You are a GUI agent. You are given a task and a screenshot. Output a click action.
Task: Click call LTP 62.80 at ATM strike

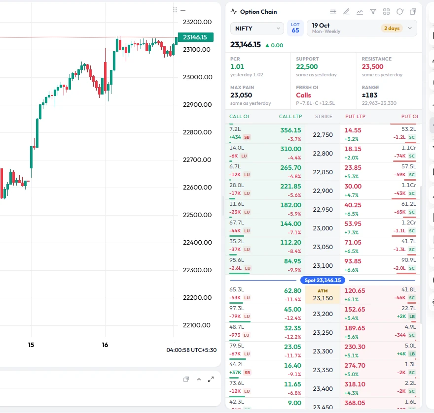pos(292,290)
